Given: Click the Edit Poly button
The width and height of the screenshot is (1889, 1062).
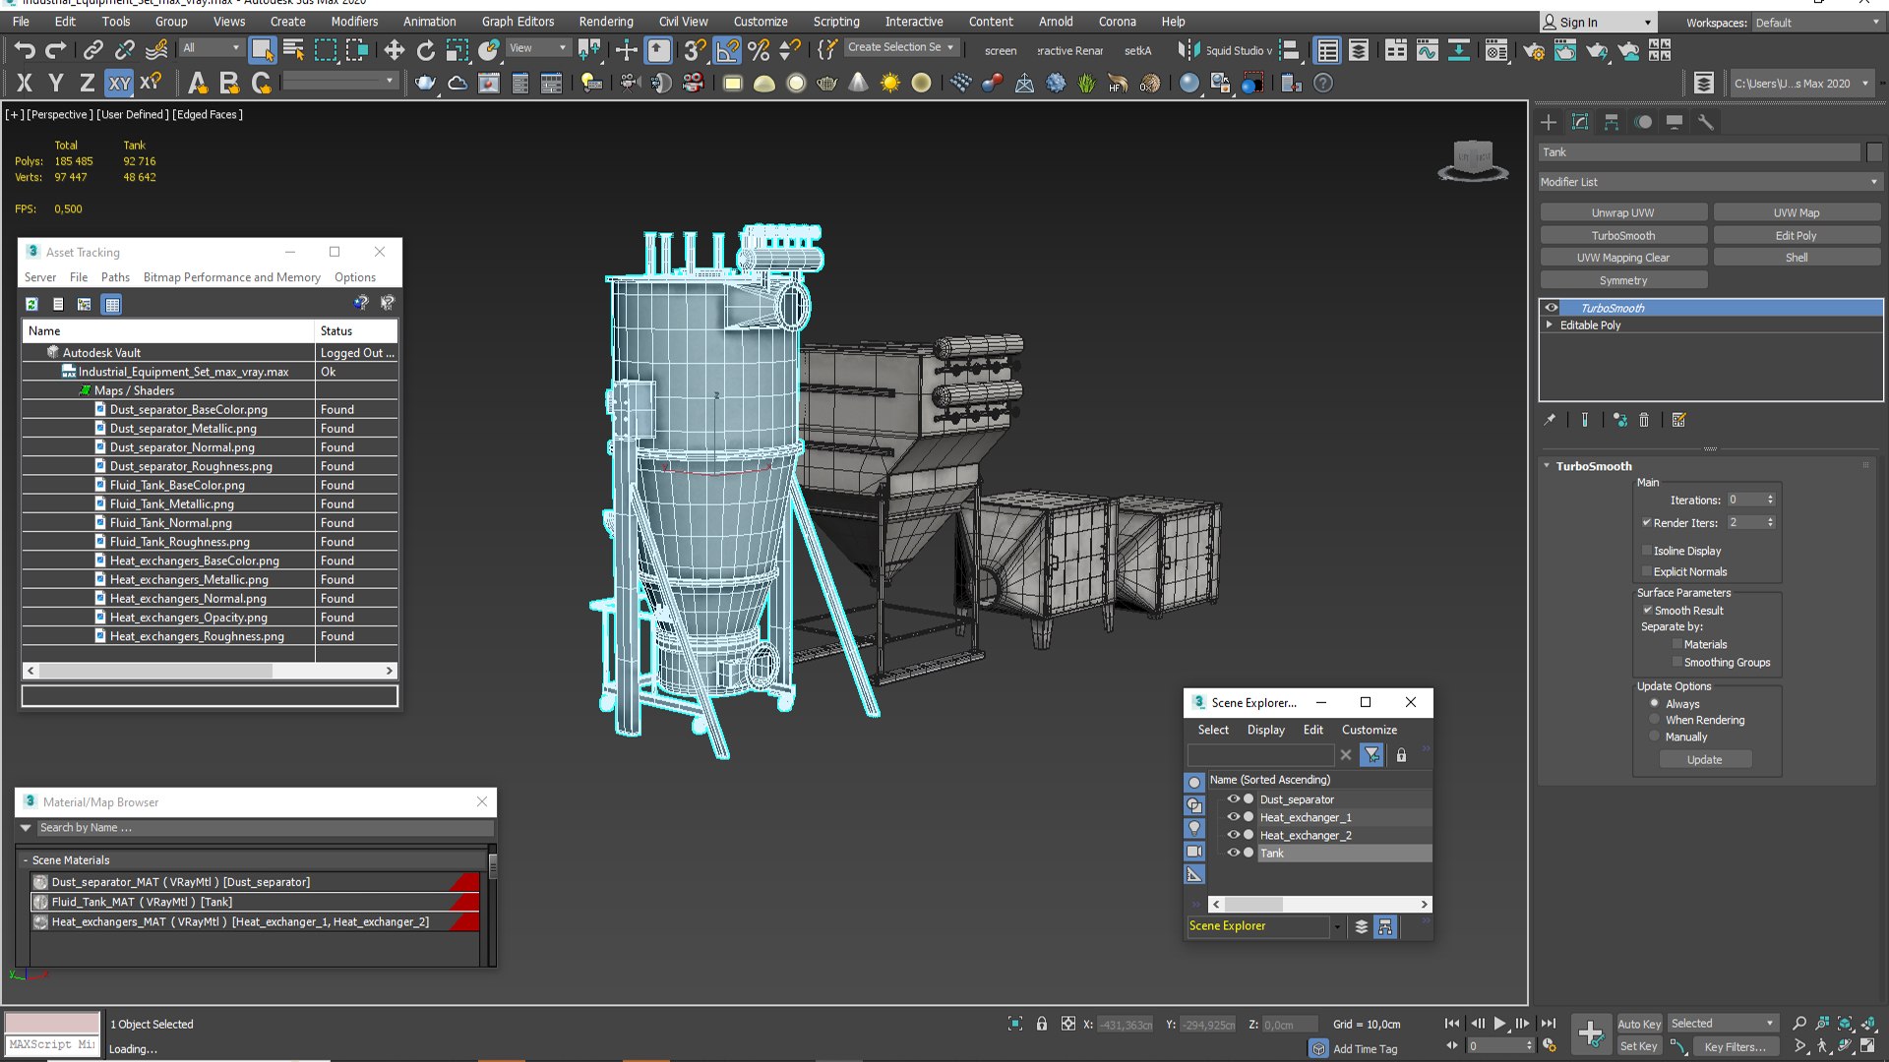Looking at the screenshot, I should (1797, 235).
